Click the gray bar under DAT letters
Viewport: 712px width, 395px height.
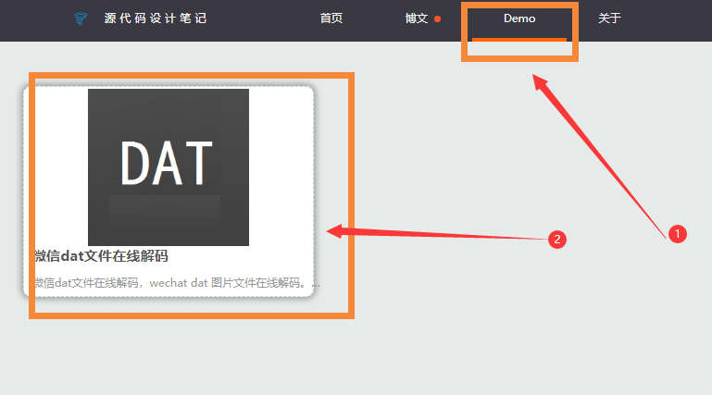[x=165, y=209]
